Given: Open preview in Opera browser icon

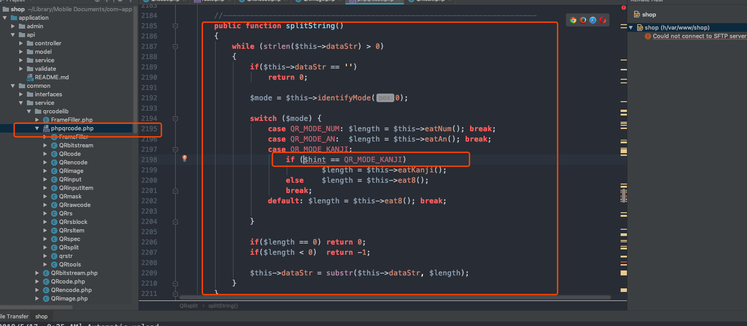Looking at the screenshot, I should [603, 20].
